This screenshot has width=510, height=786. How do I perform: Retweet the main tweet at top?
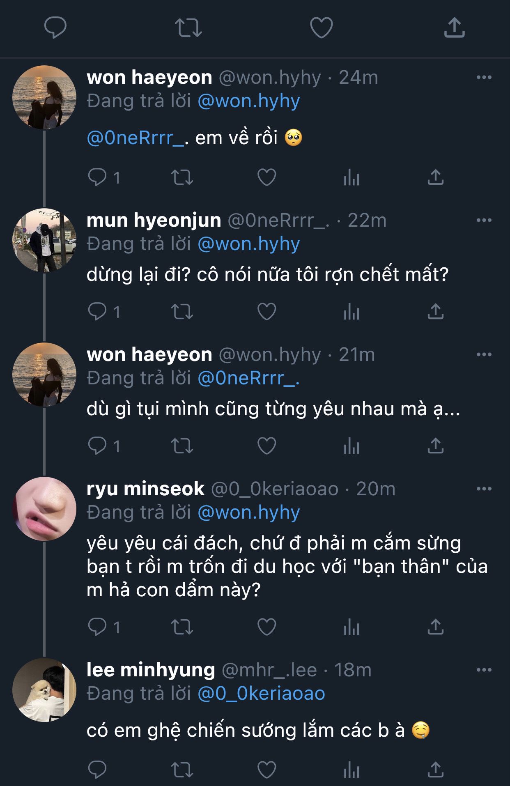188,28
